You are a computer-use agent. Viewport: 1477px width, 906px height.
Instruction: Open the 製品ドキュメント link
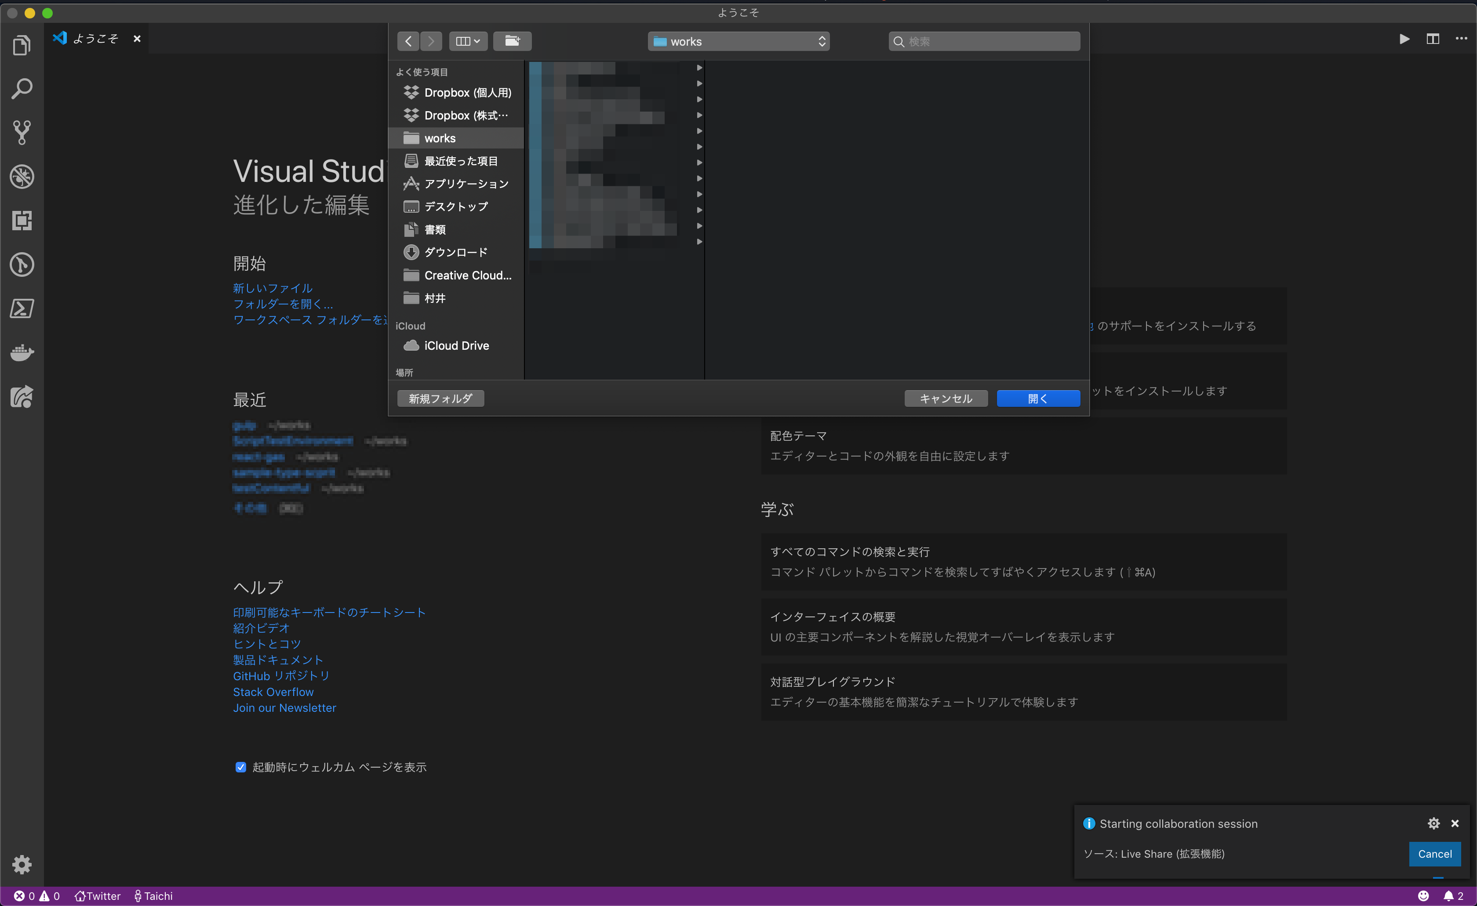(278, 660)
